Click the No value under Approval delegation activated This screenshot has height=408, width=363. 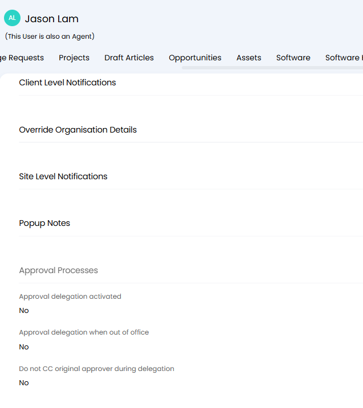tap(24, 311)
